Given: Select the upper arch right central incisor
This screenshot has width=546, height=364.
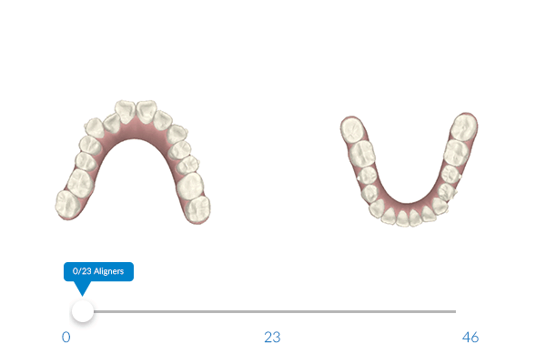Looking at the screenshot, I should (x=147, y=111).
